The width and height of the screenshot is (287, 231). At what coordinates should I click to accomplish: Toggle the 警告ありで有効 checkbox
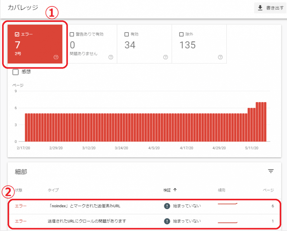pyautogui.click(x=72, y=34)
